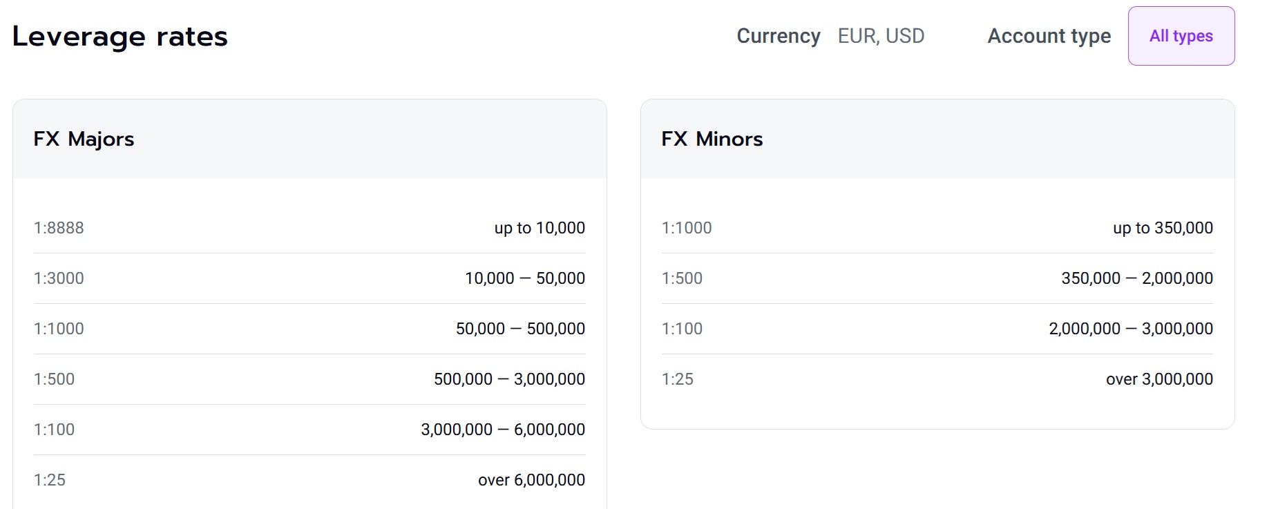Click the Account type label
The width and height of the screenshot is (1269, 509).
point(1049,36)
